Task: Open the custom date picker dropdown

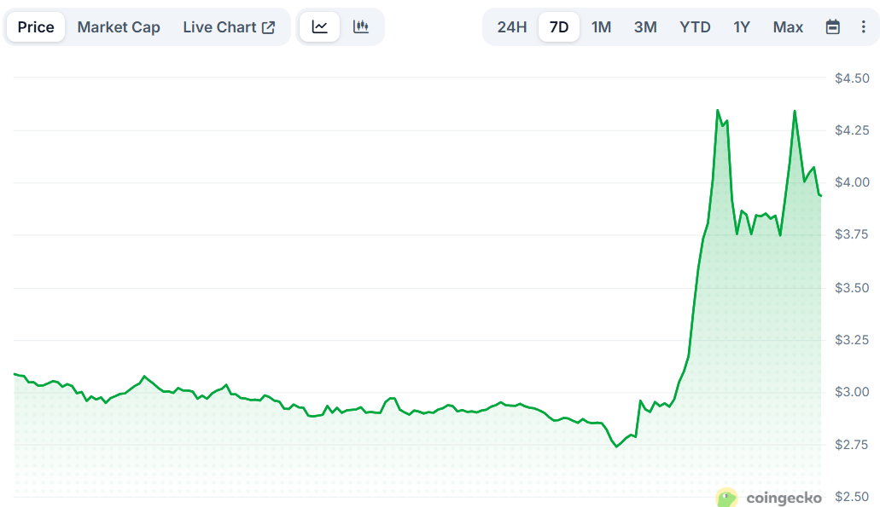Action: point(833,26)
